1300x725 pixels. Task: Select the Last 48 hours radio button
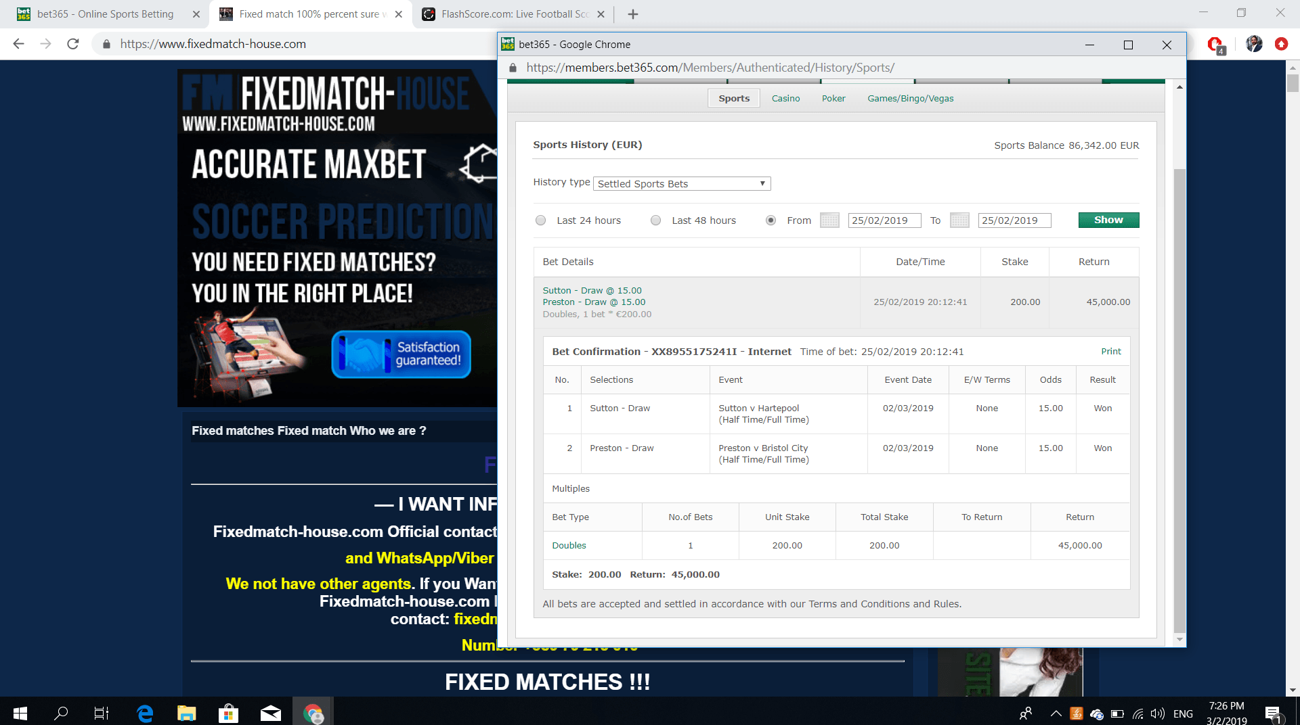pos(655,220)
